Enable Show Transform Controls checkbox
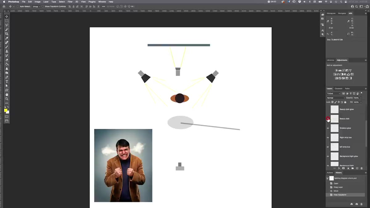 coord(43,6)
